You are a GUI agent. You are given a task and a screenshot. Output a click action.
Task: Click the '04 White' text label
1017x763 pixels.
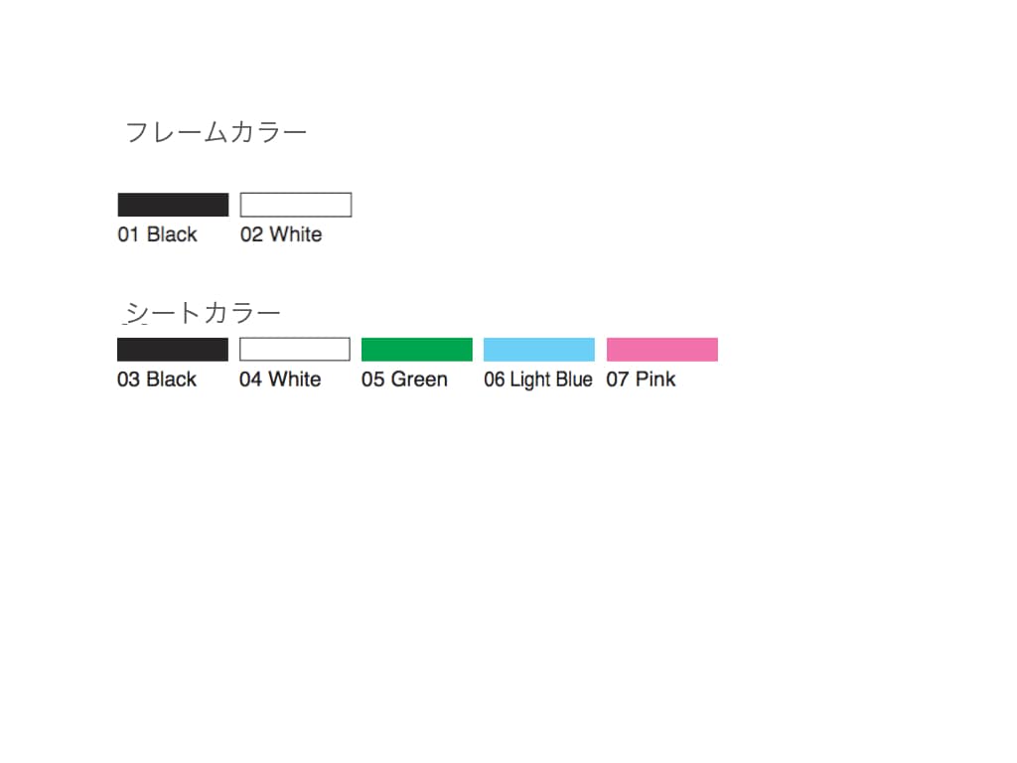[279, 379]
